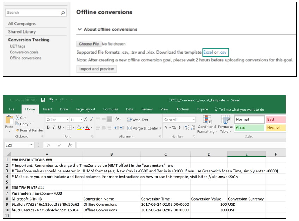The width and height of the screenshot is (299, 221).
Task: Toggle Italic formatting
Action: [x=54, y=127]
